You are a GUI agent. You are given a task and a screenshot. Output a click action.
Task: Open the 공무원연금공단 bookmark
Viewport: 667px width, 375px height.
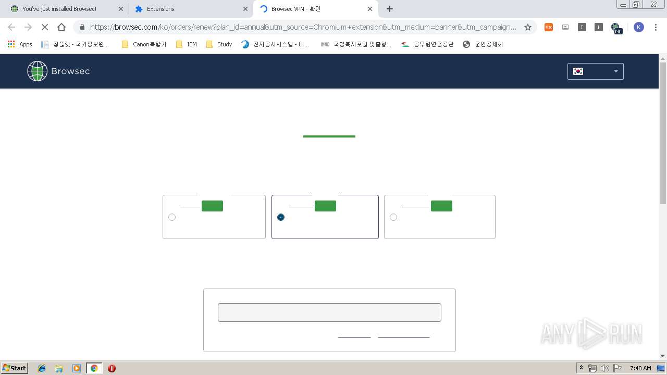pyautogui.click(x=427, y=44)
